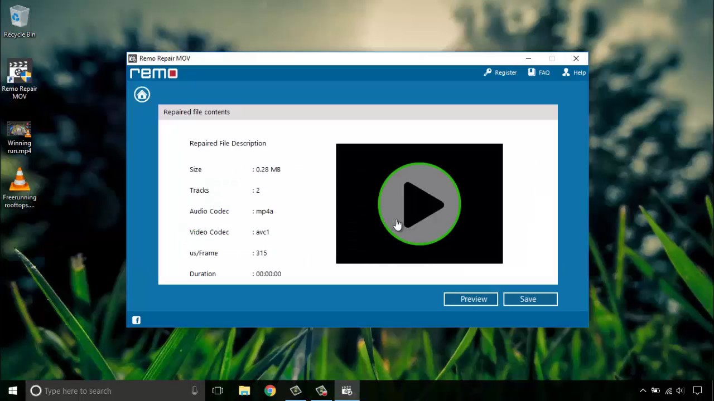Screen dimensions: 714x401
Task: Close the Remo Repair MOV window
Action: 576,58
